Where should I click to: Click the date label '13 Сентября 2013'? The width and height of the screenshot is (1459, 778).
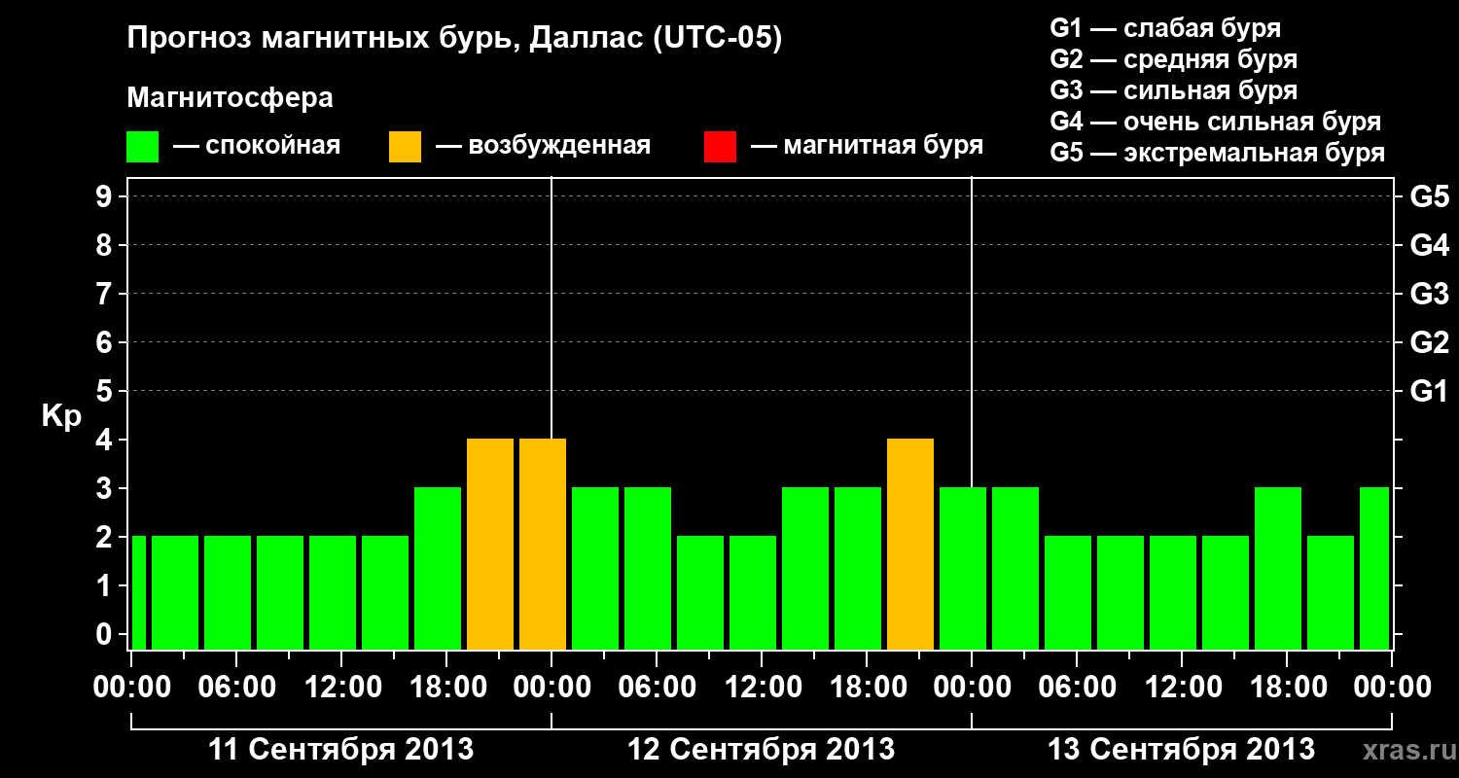click(1181, 750)
